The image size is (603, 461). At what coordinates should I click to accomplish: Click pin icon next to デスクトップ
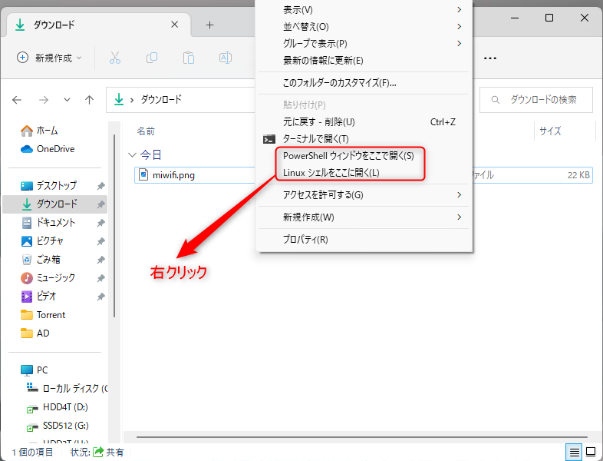(100, 186)
